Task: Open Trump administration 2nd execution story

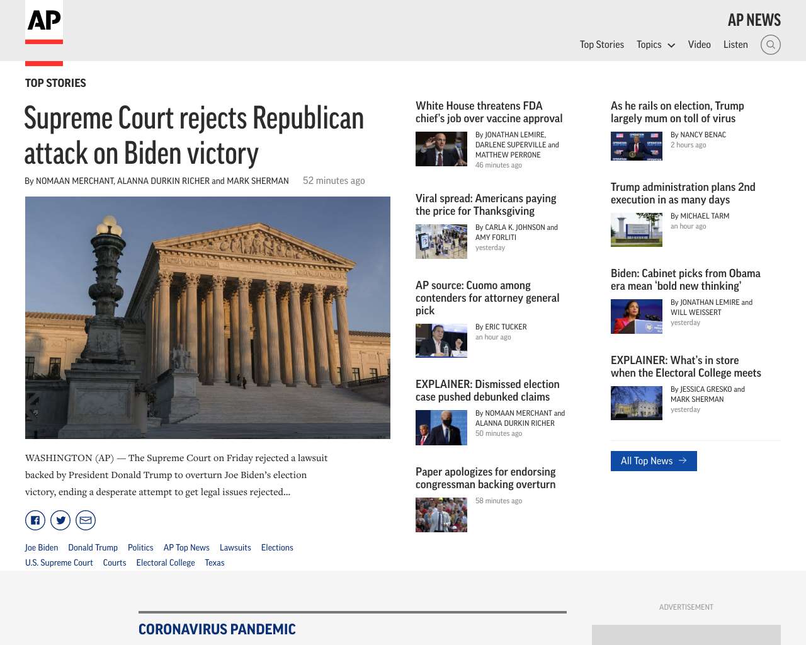Action: click(x=683, y=193)
